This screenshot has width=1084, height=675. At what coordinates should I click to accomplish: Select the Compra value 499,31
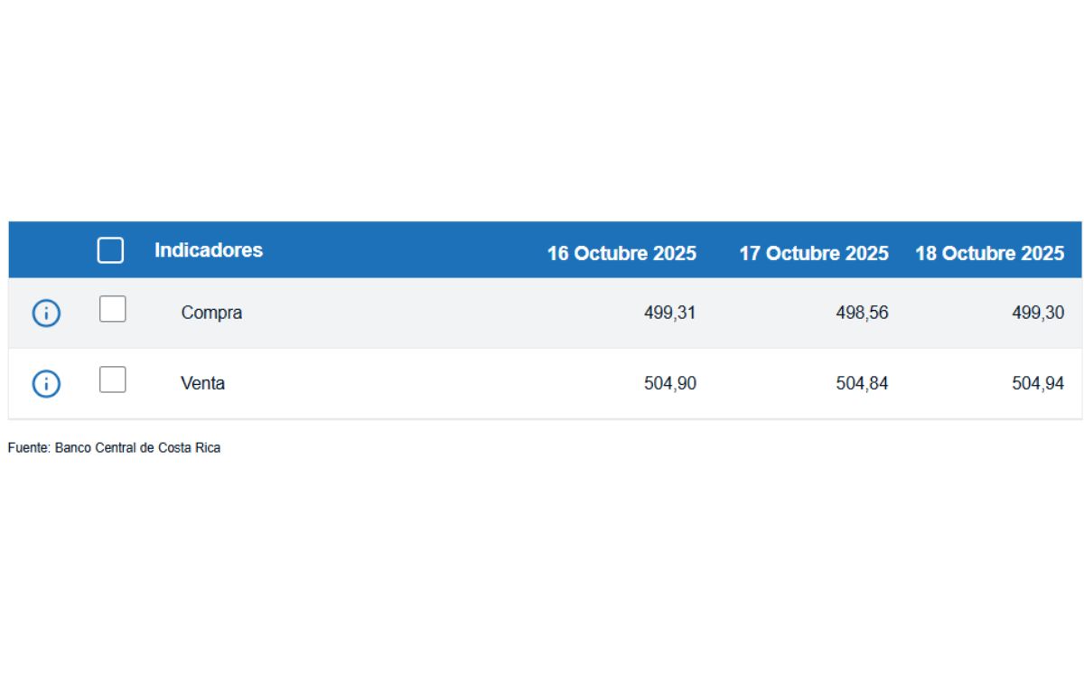[669, 313]
